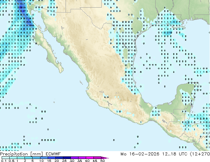Click the '10' legend scale label
This screenshot has width=210, height=162.
(x=41, y=161)
